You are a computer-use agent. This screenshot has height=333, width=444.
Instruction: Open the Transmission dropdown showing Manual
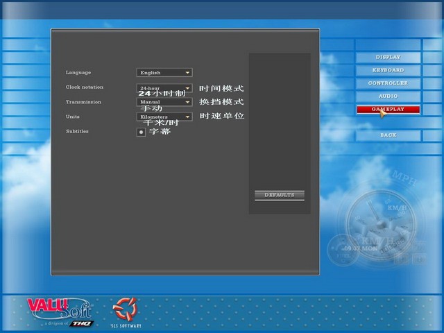[x=164, y=102]
